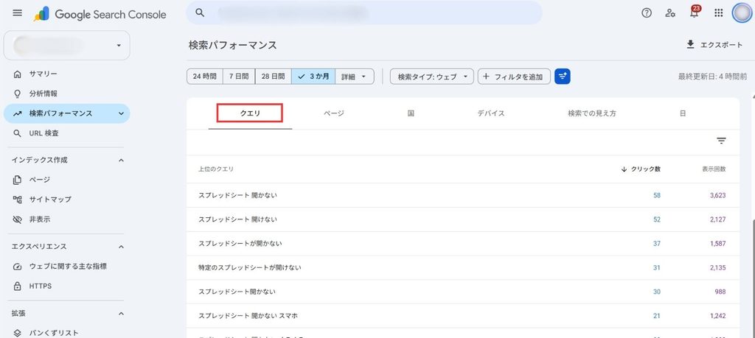Image resolution: width=755 pixels, height=338 pixels.
Task: Click the export download icon
Action: pos(690,44)
